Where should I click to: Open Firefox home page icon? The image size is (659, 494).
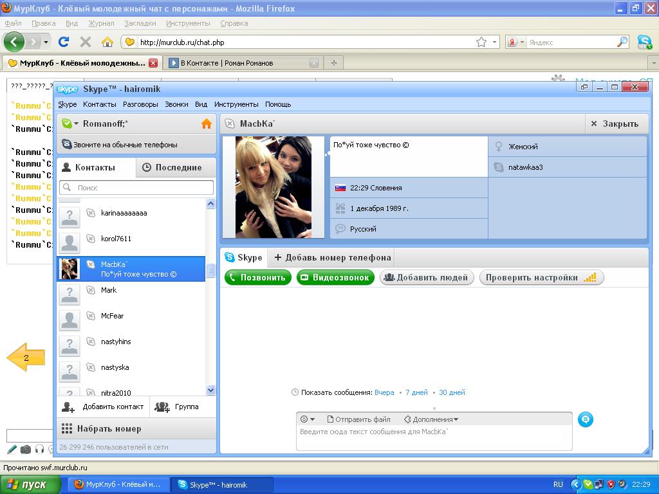click(107, 42)
